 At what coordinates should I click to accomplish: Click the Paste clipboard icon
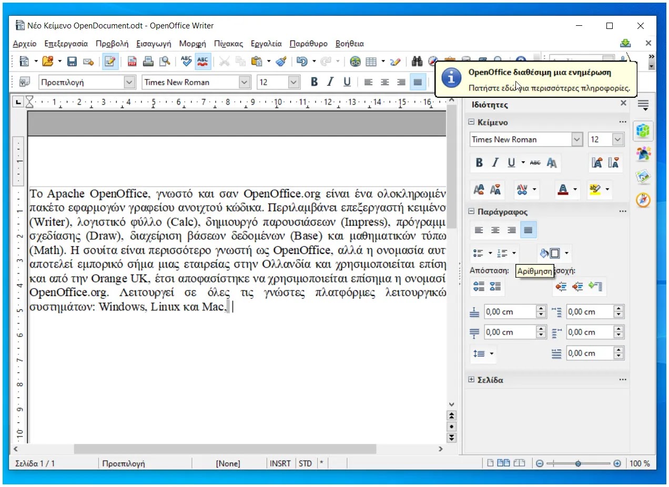tap(257, 62)
